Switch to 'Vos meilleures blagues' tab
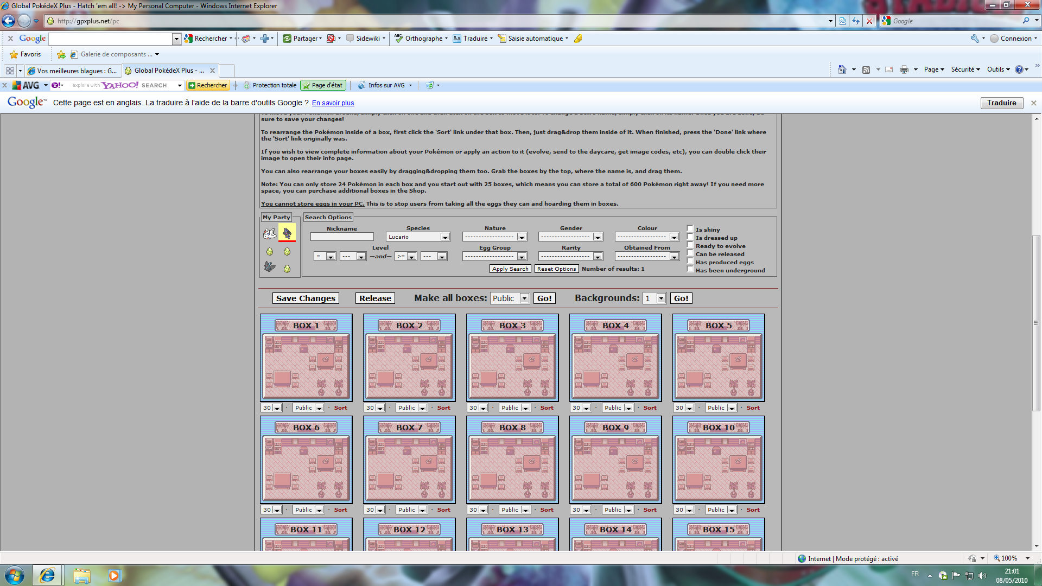This screenshot has width=1042, height=586. click(x=72, y=71)
